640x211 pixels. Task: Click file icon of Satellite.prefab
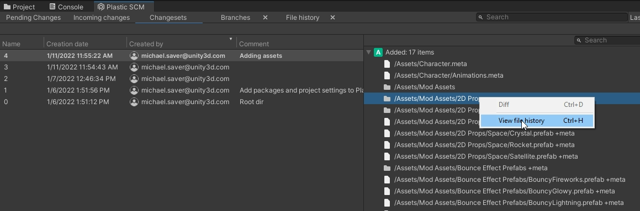click(387, 156)
